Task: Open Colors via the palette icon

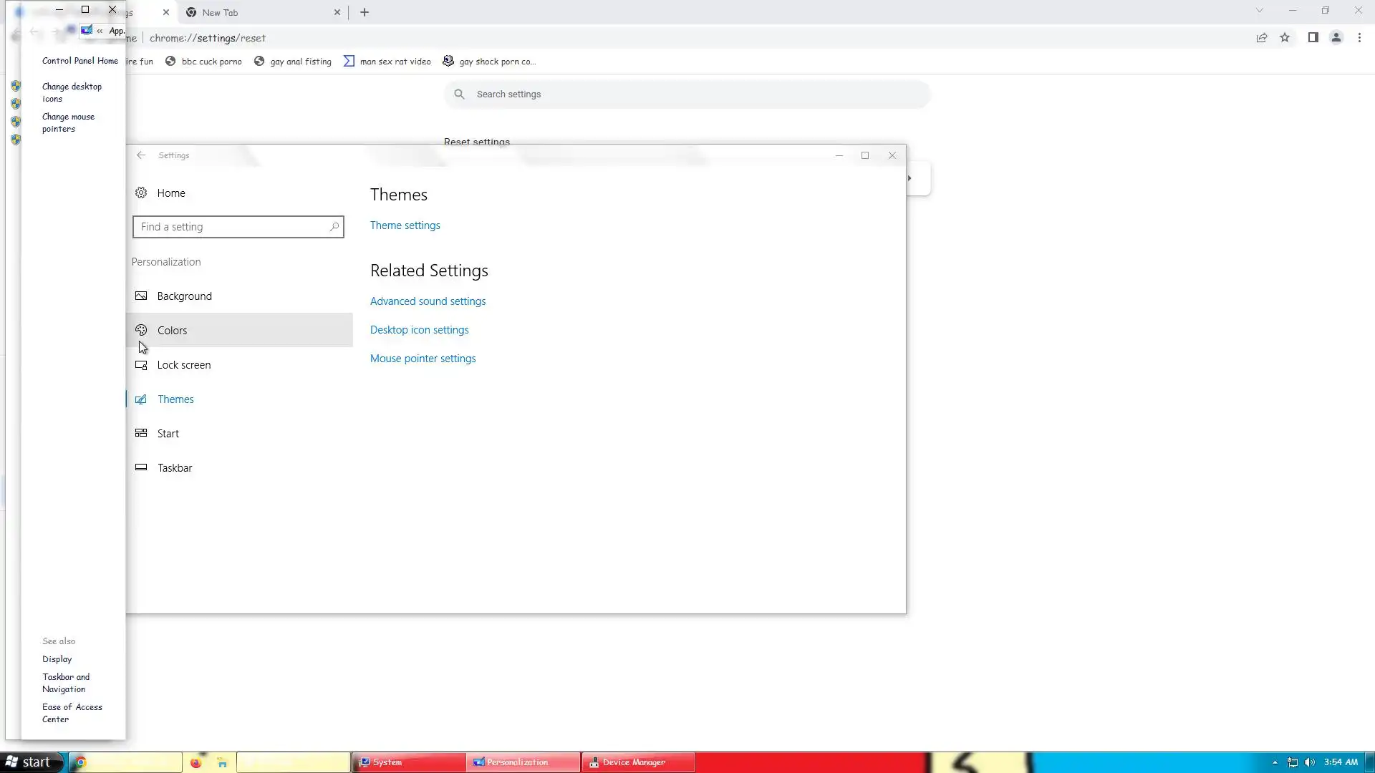Action: 141,330
